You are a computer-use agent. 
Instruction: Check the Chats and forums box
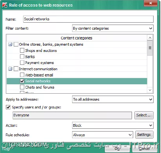22,87
